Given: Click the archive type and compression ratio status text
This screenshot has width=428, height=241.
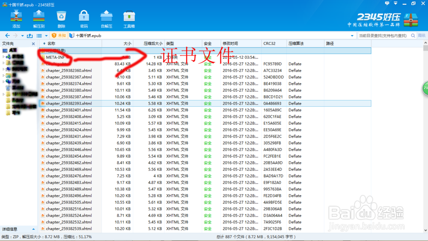Looking at the screenshot, I should pos(47,237).
